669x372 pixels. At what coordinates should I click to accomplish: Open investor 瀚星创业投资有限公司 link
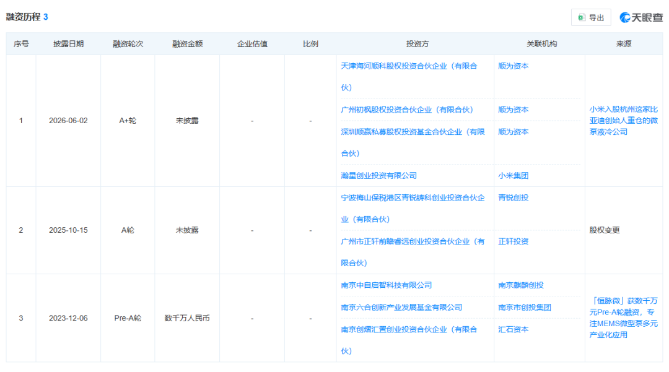(379, 176)
